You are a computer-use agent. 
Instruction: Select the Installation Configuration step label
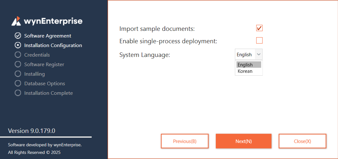[x=53, y=45]
